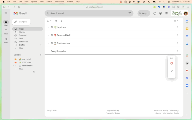Expand the Newsletters label tree
Screen dimensions: 192x120
click(13, 66)
